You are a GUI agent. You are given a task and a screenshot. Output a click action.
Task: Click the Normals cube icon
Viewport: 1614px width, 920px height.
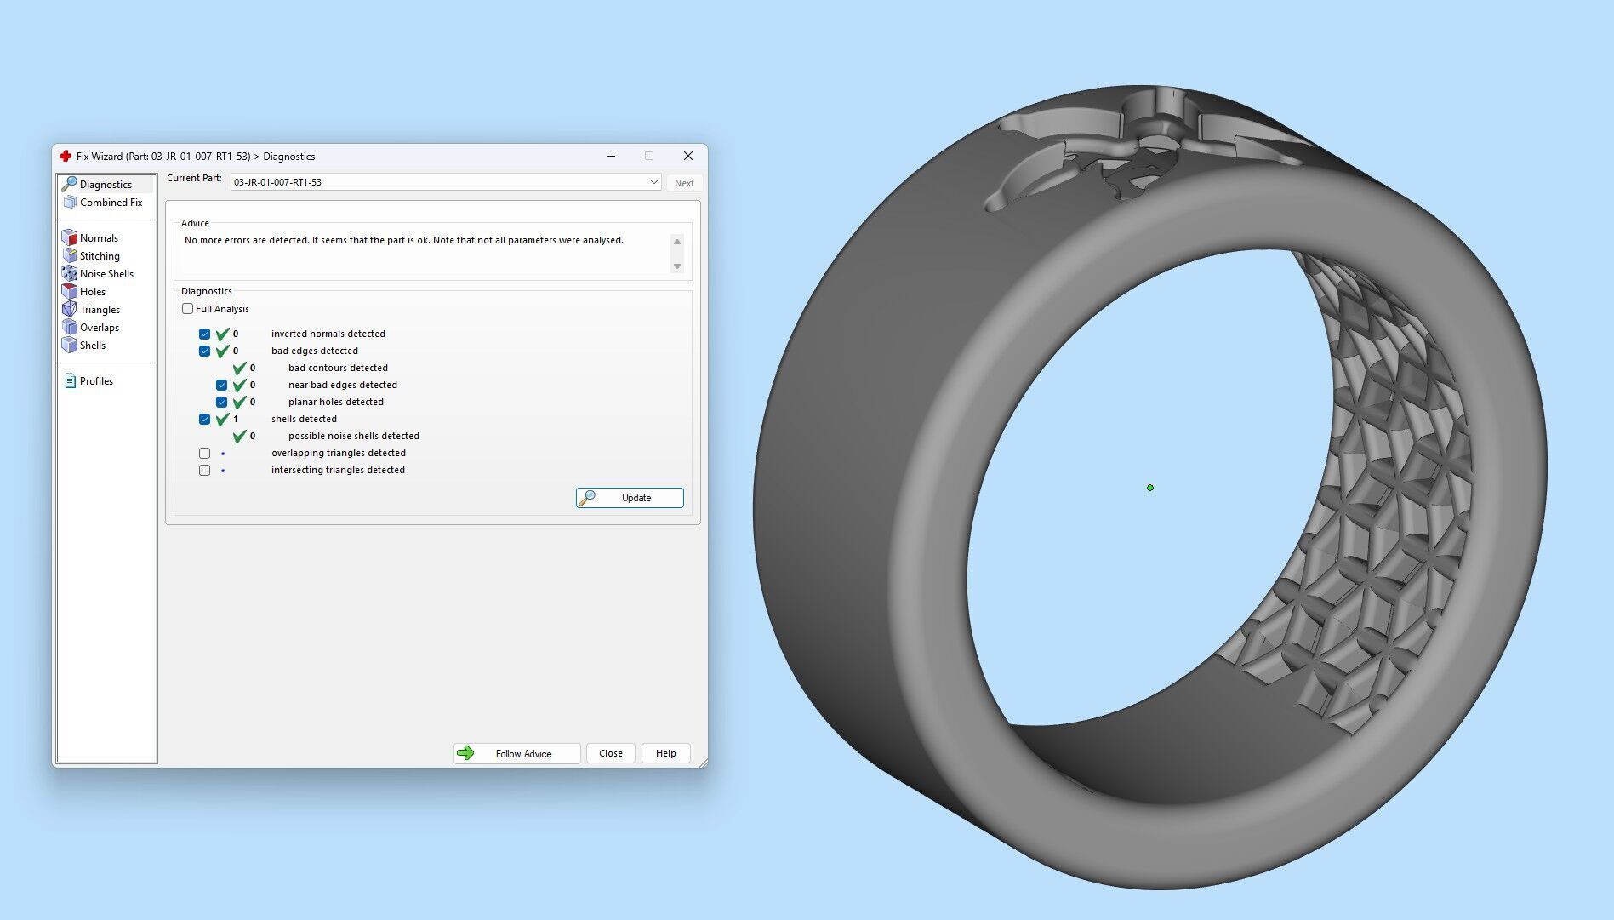click(70, 238)
